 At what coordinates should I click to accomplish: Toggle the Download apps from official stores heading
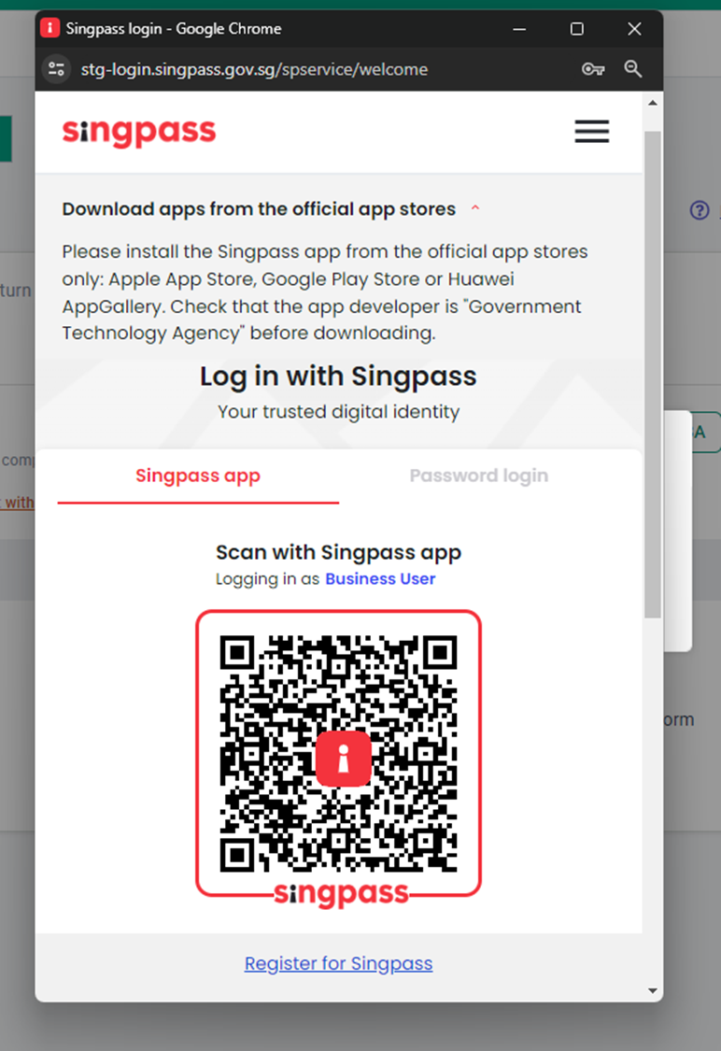pyautogui.click(x=259, y=209)
